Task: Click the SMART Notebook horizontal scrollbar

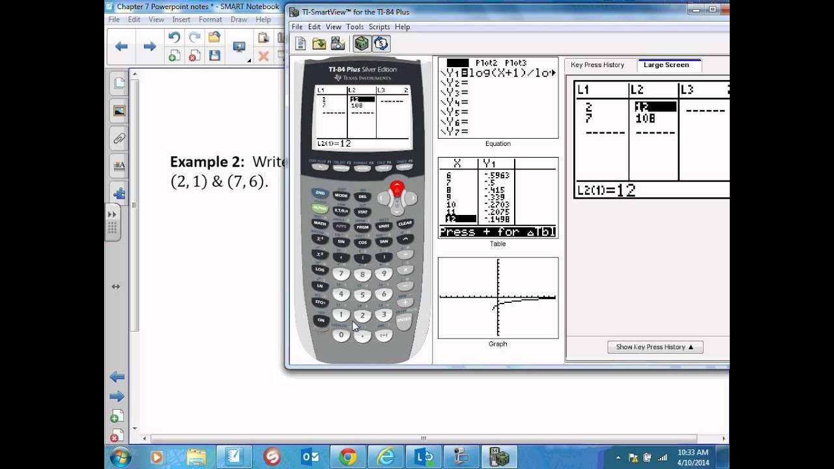Action: tap(424, 438)
